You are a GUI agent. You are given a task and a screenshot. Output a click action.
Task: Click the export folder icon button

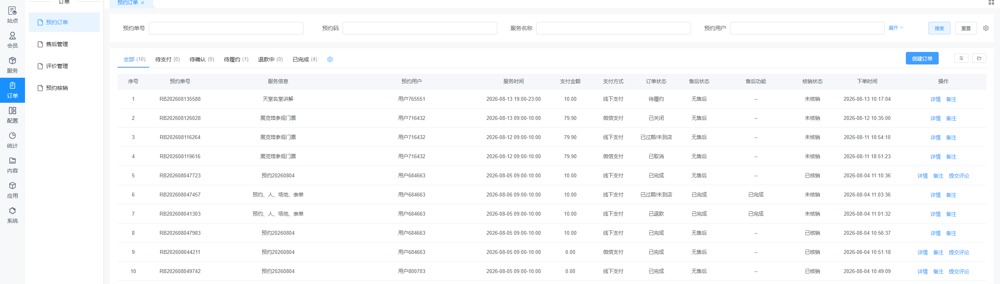979,58
